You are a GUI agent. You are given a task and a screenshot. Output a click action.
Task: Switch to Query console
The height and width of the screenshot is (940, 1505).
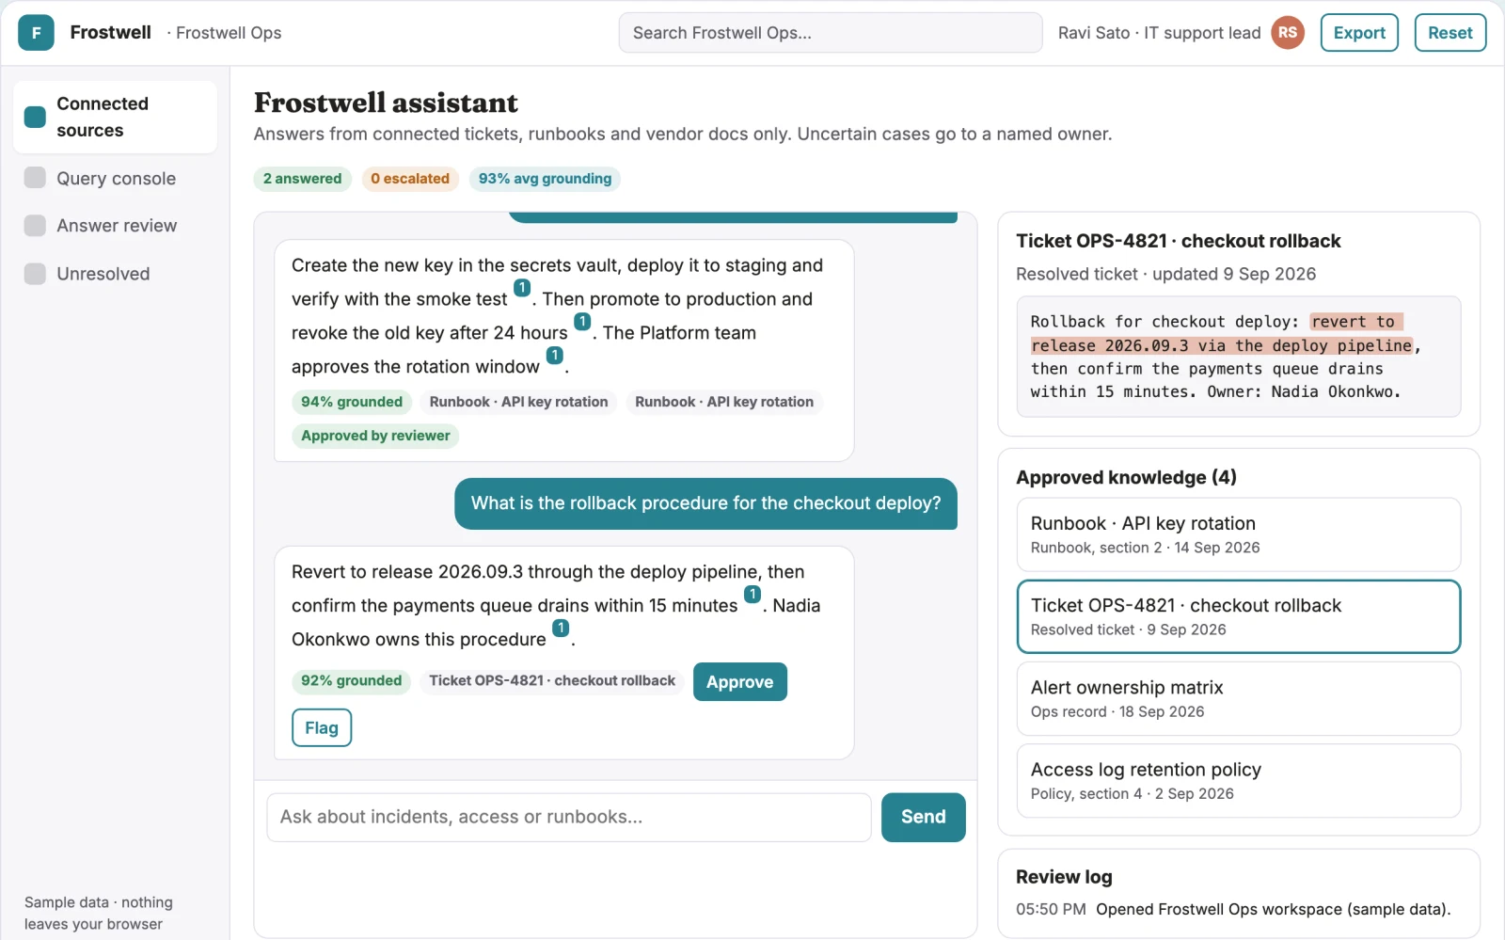click(x=115, y=179)
